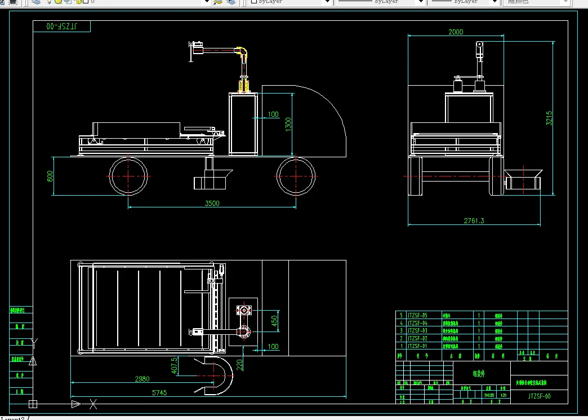Select the 220 dimension text
The height and width of the screenshot is (420, 588).
click(x=240, y=364)
